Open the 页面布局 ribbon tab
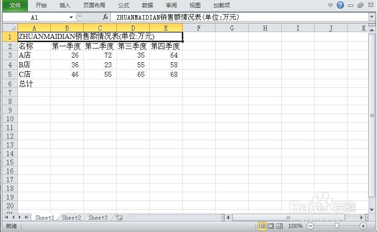Viewport: 377px width, 232px height. tap(94, 5)
